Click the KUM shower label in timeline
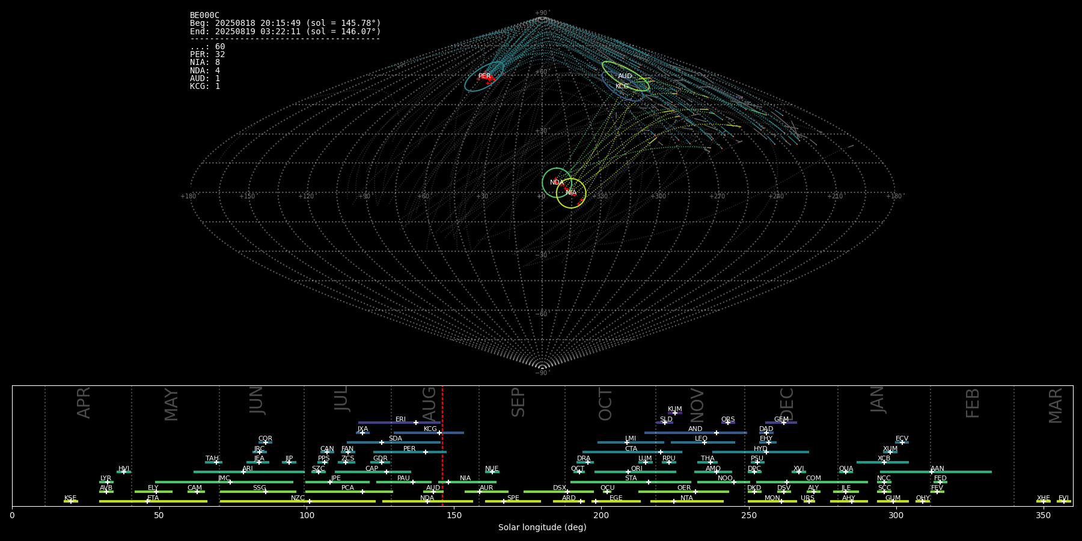 click(x=675, y=409)
